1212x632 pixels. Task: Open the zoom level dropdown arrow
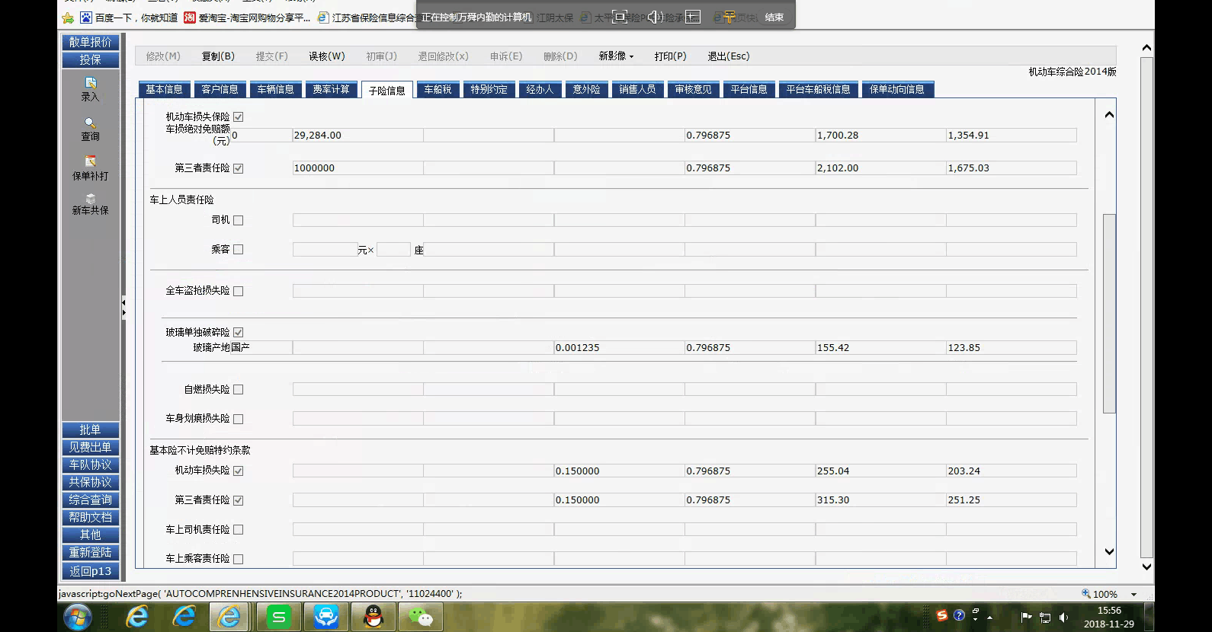click(1133, 595)
